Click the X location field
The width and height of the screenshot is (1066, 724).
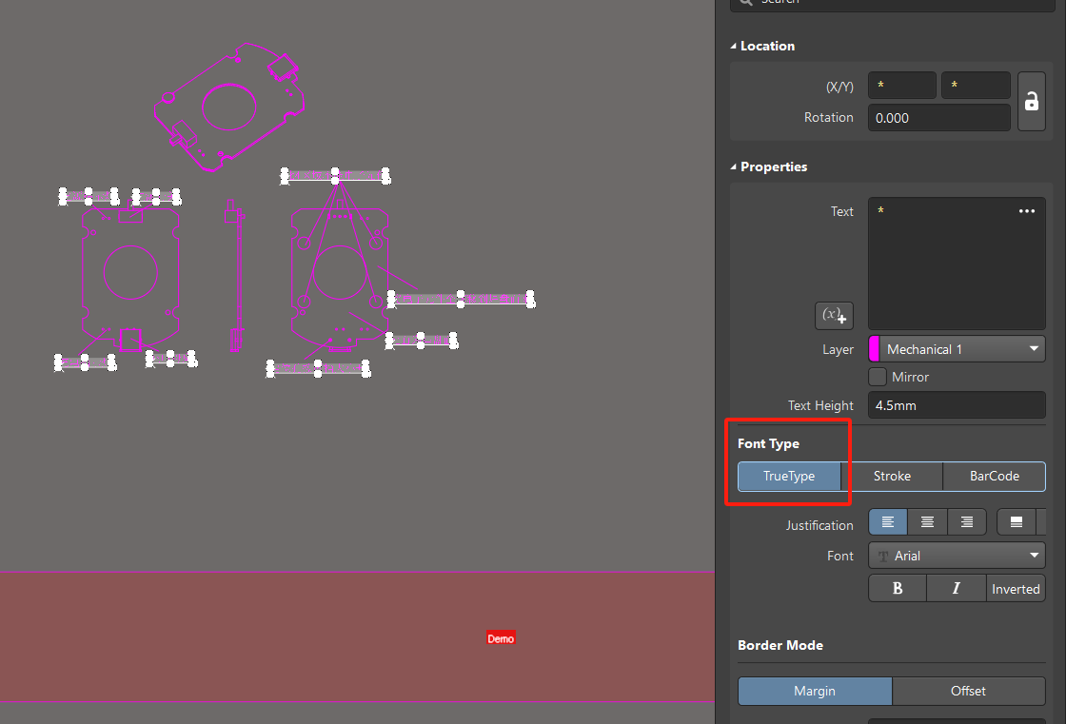[902, 86]
